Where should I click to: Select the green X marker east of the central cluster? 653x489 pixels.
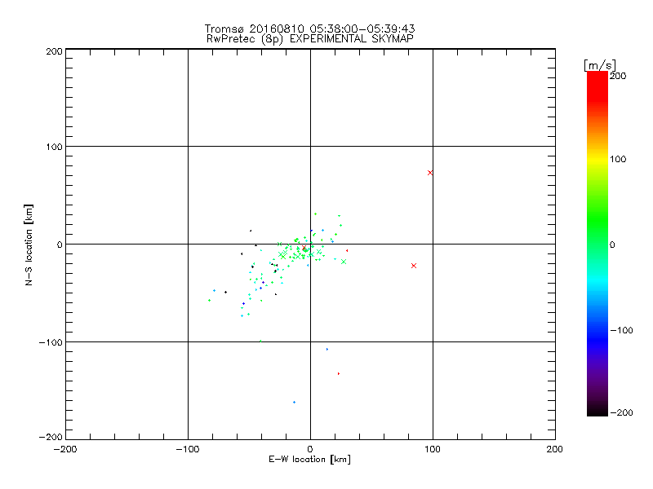pyautogui.click(x=344, y=262)
